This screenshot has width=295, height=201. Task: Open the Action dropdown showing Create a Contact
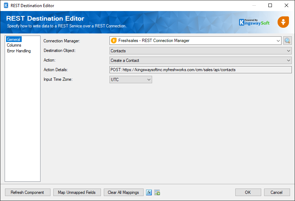coord(200,60)
